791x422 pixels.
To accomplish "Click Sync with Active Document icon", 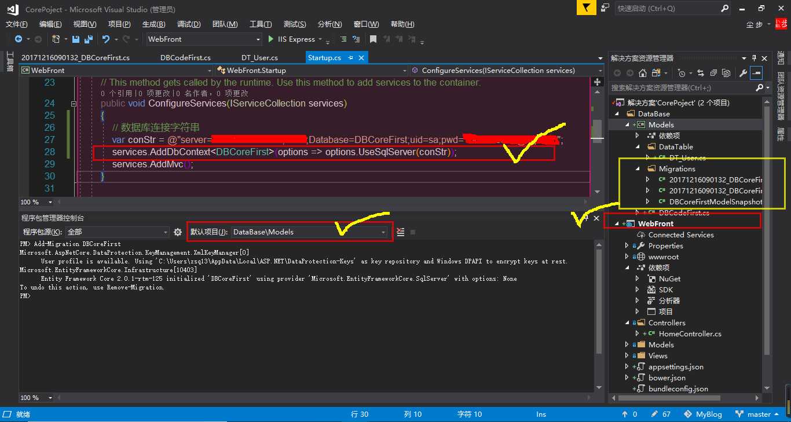I will (701, 74).
